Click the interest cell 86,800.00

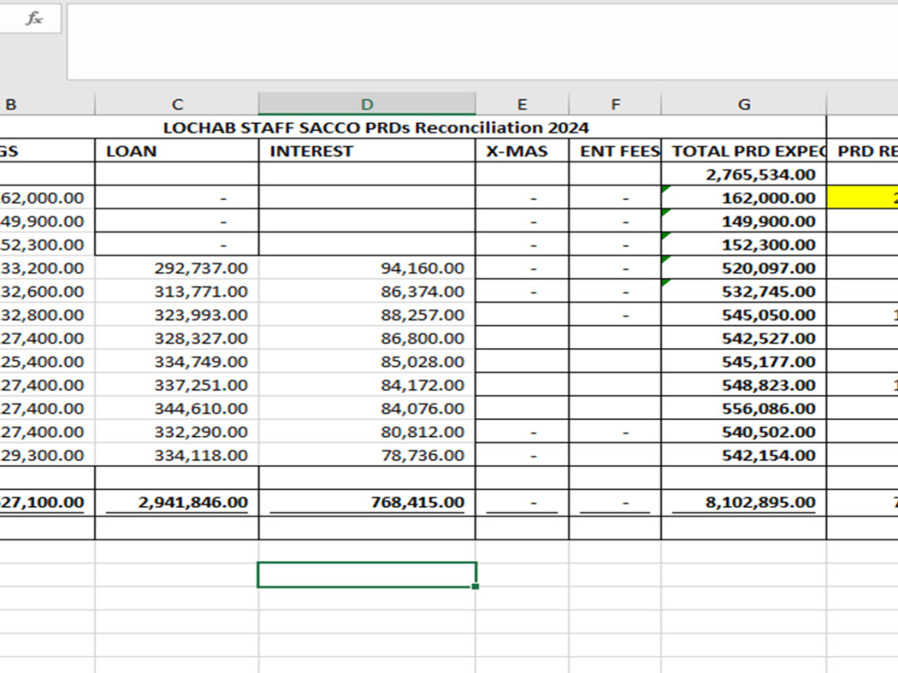click(367, 338)
